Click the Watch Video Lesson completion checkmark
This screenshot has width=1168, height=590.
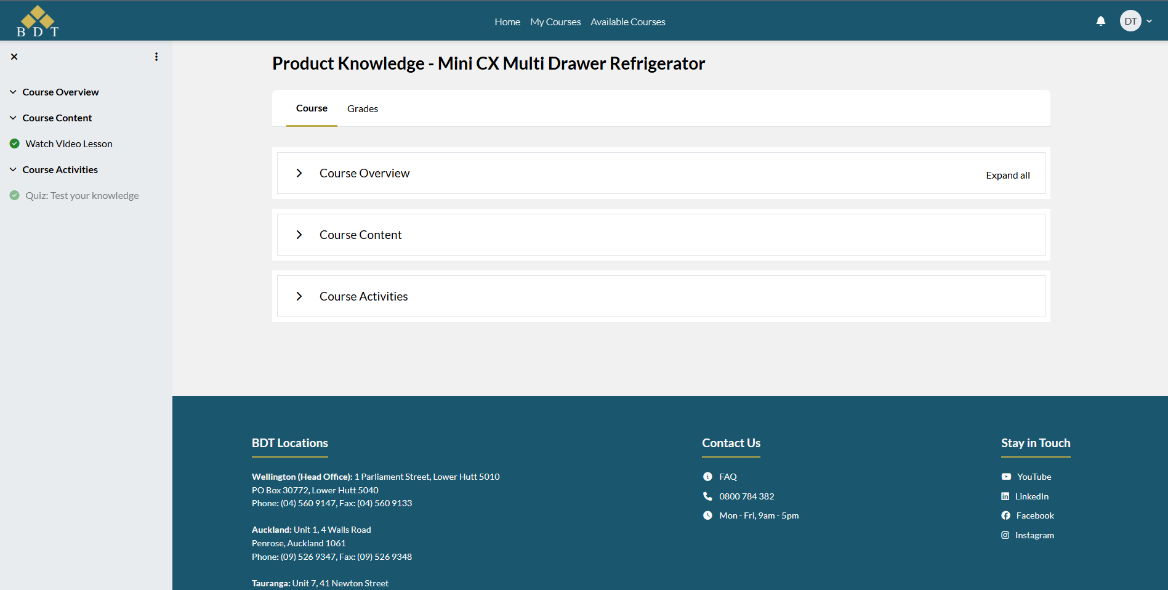(x=15, y=143)
